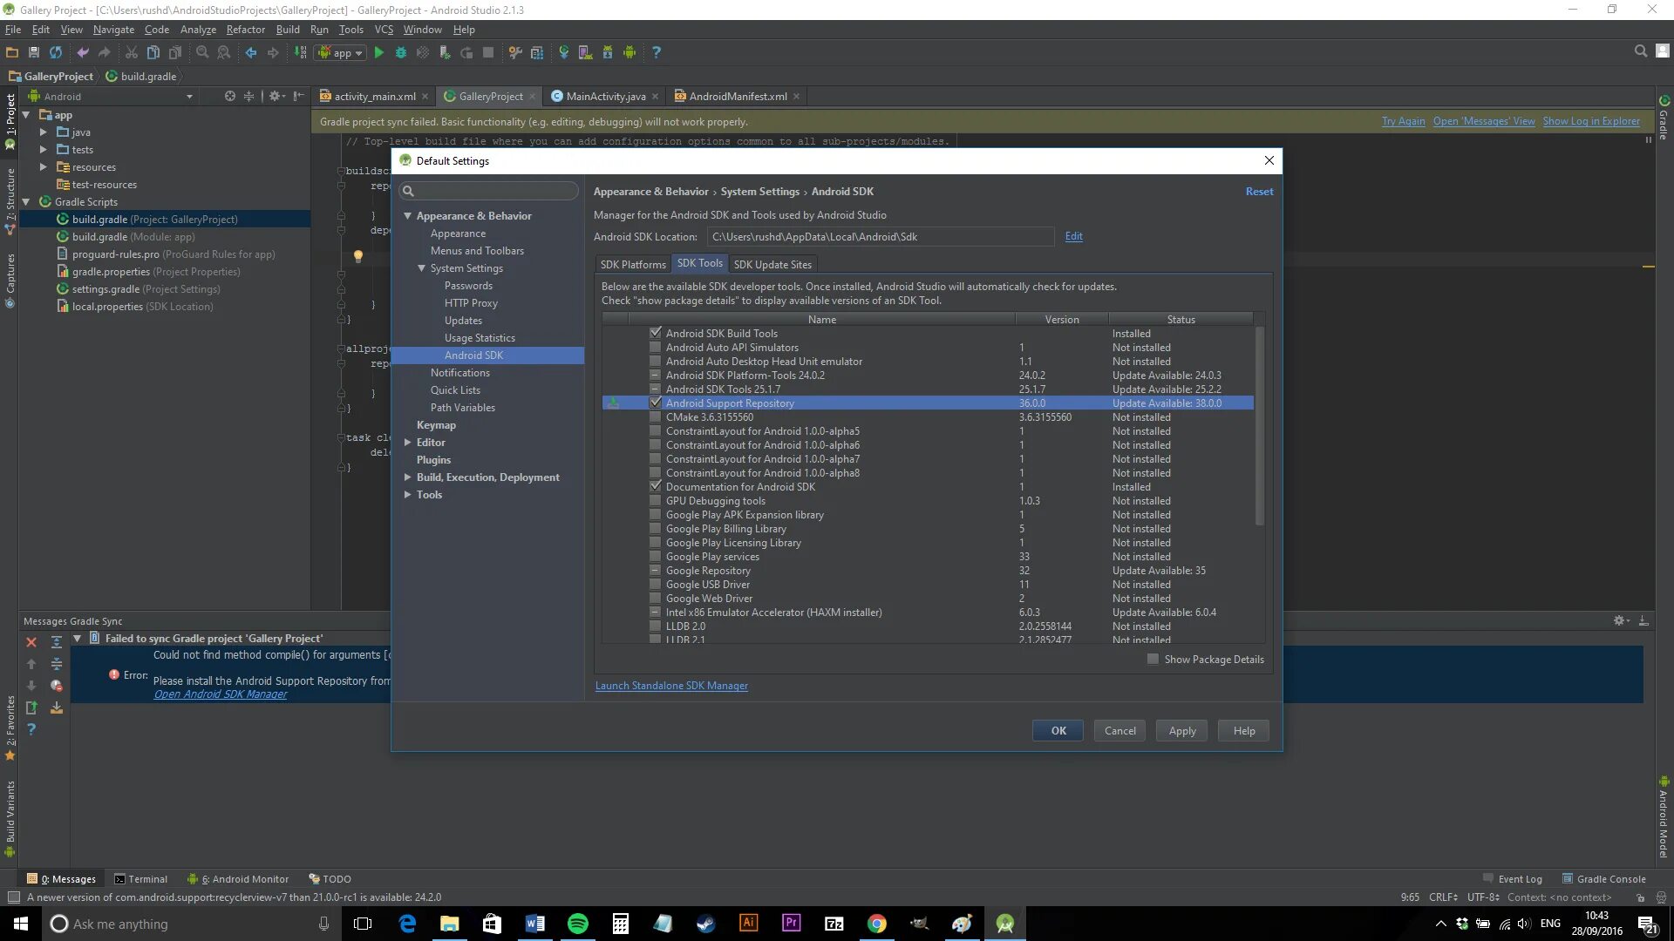Open Spotify from the Windows taskbar
The image size is (1674, 941).
(578, 924)
